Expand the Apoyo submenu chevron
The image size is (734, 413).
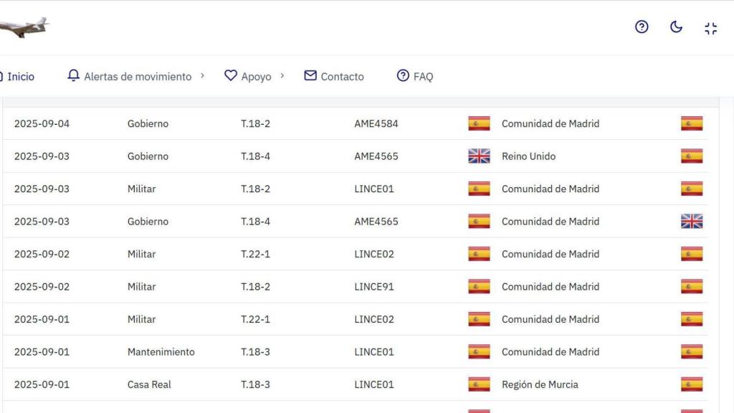coord(282,76)
